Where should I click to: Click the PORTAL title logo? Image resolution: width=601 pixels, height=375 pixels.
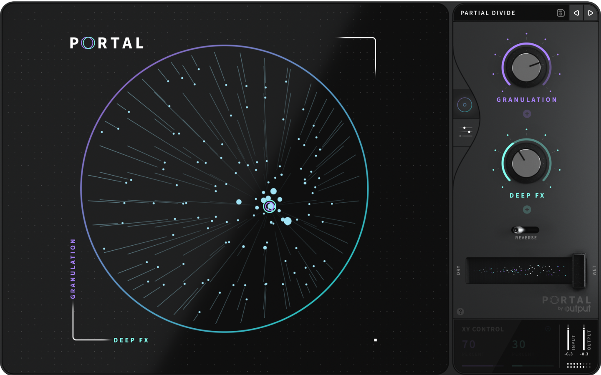(x=106, y=43)
